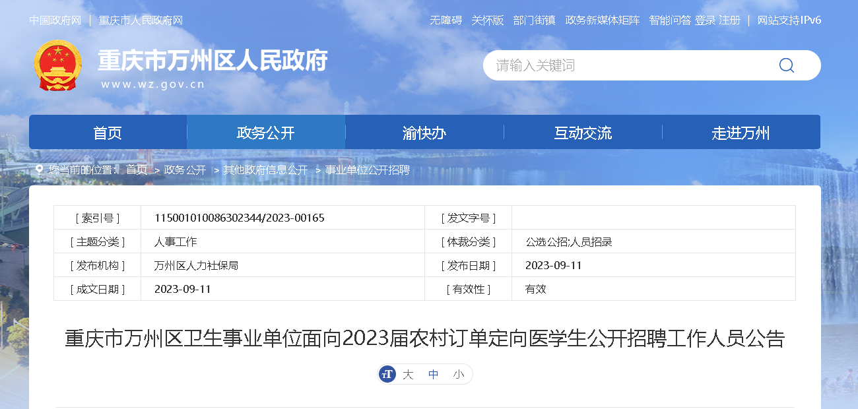Open 政务新媒体矩阵 link
This screenshot has height=409, width=858.
602,20
